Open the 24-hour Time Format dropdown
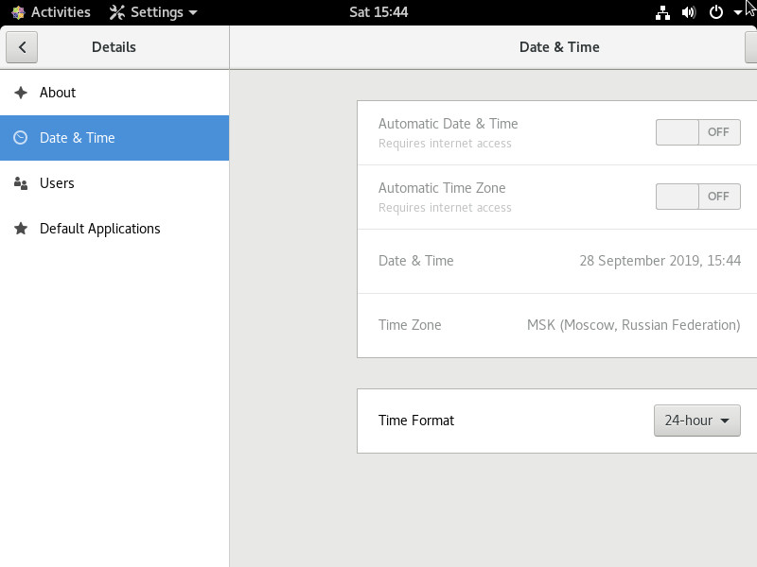 [697, 421]
